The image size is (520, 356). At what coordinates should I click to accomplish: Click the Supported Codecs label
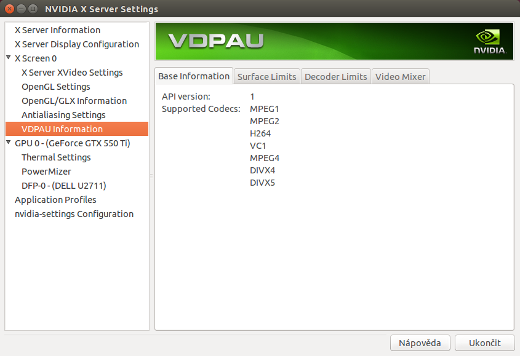click(x=201, y=109)
